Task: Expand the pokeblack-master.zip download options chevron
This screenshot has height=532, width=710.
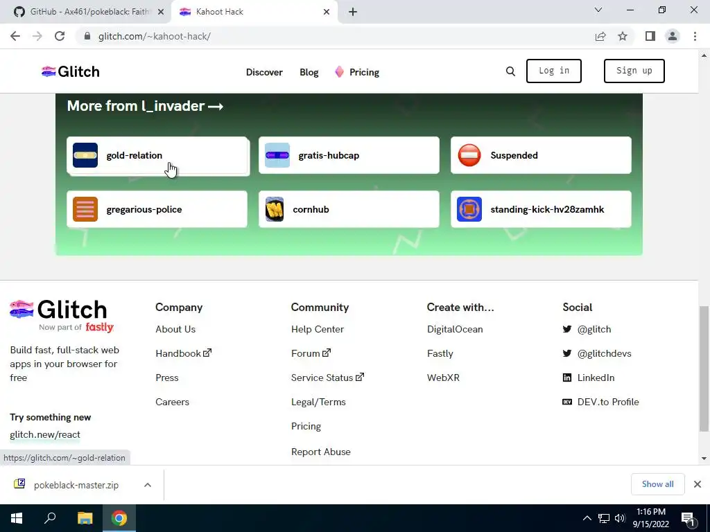Action: click(x=148, y=485)
